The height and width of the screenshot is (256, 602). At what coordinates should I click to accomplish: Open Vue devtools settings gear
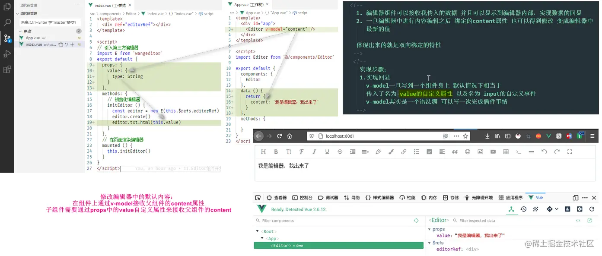point(580,209)
